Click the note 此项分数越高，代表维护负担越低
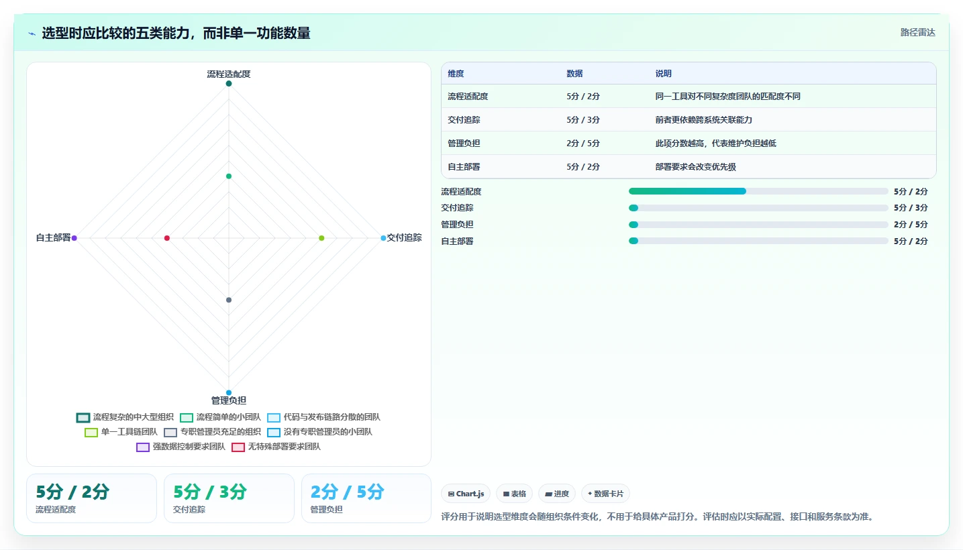This screenshot has width=963, height=550. pos(716,144)
